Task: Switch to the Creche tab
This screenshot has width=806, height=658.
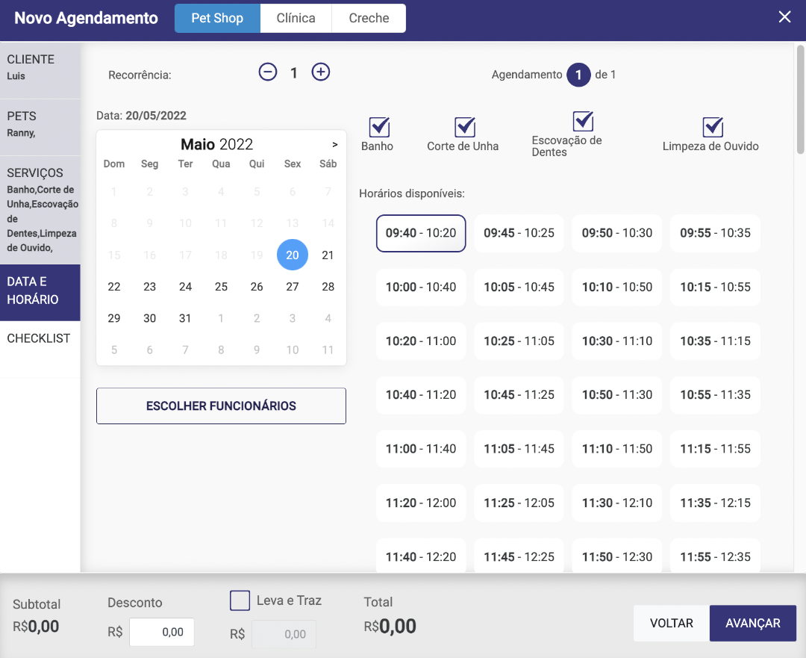Action: tap(369, 18)
